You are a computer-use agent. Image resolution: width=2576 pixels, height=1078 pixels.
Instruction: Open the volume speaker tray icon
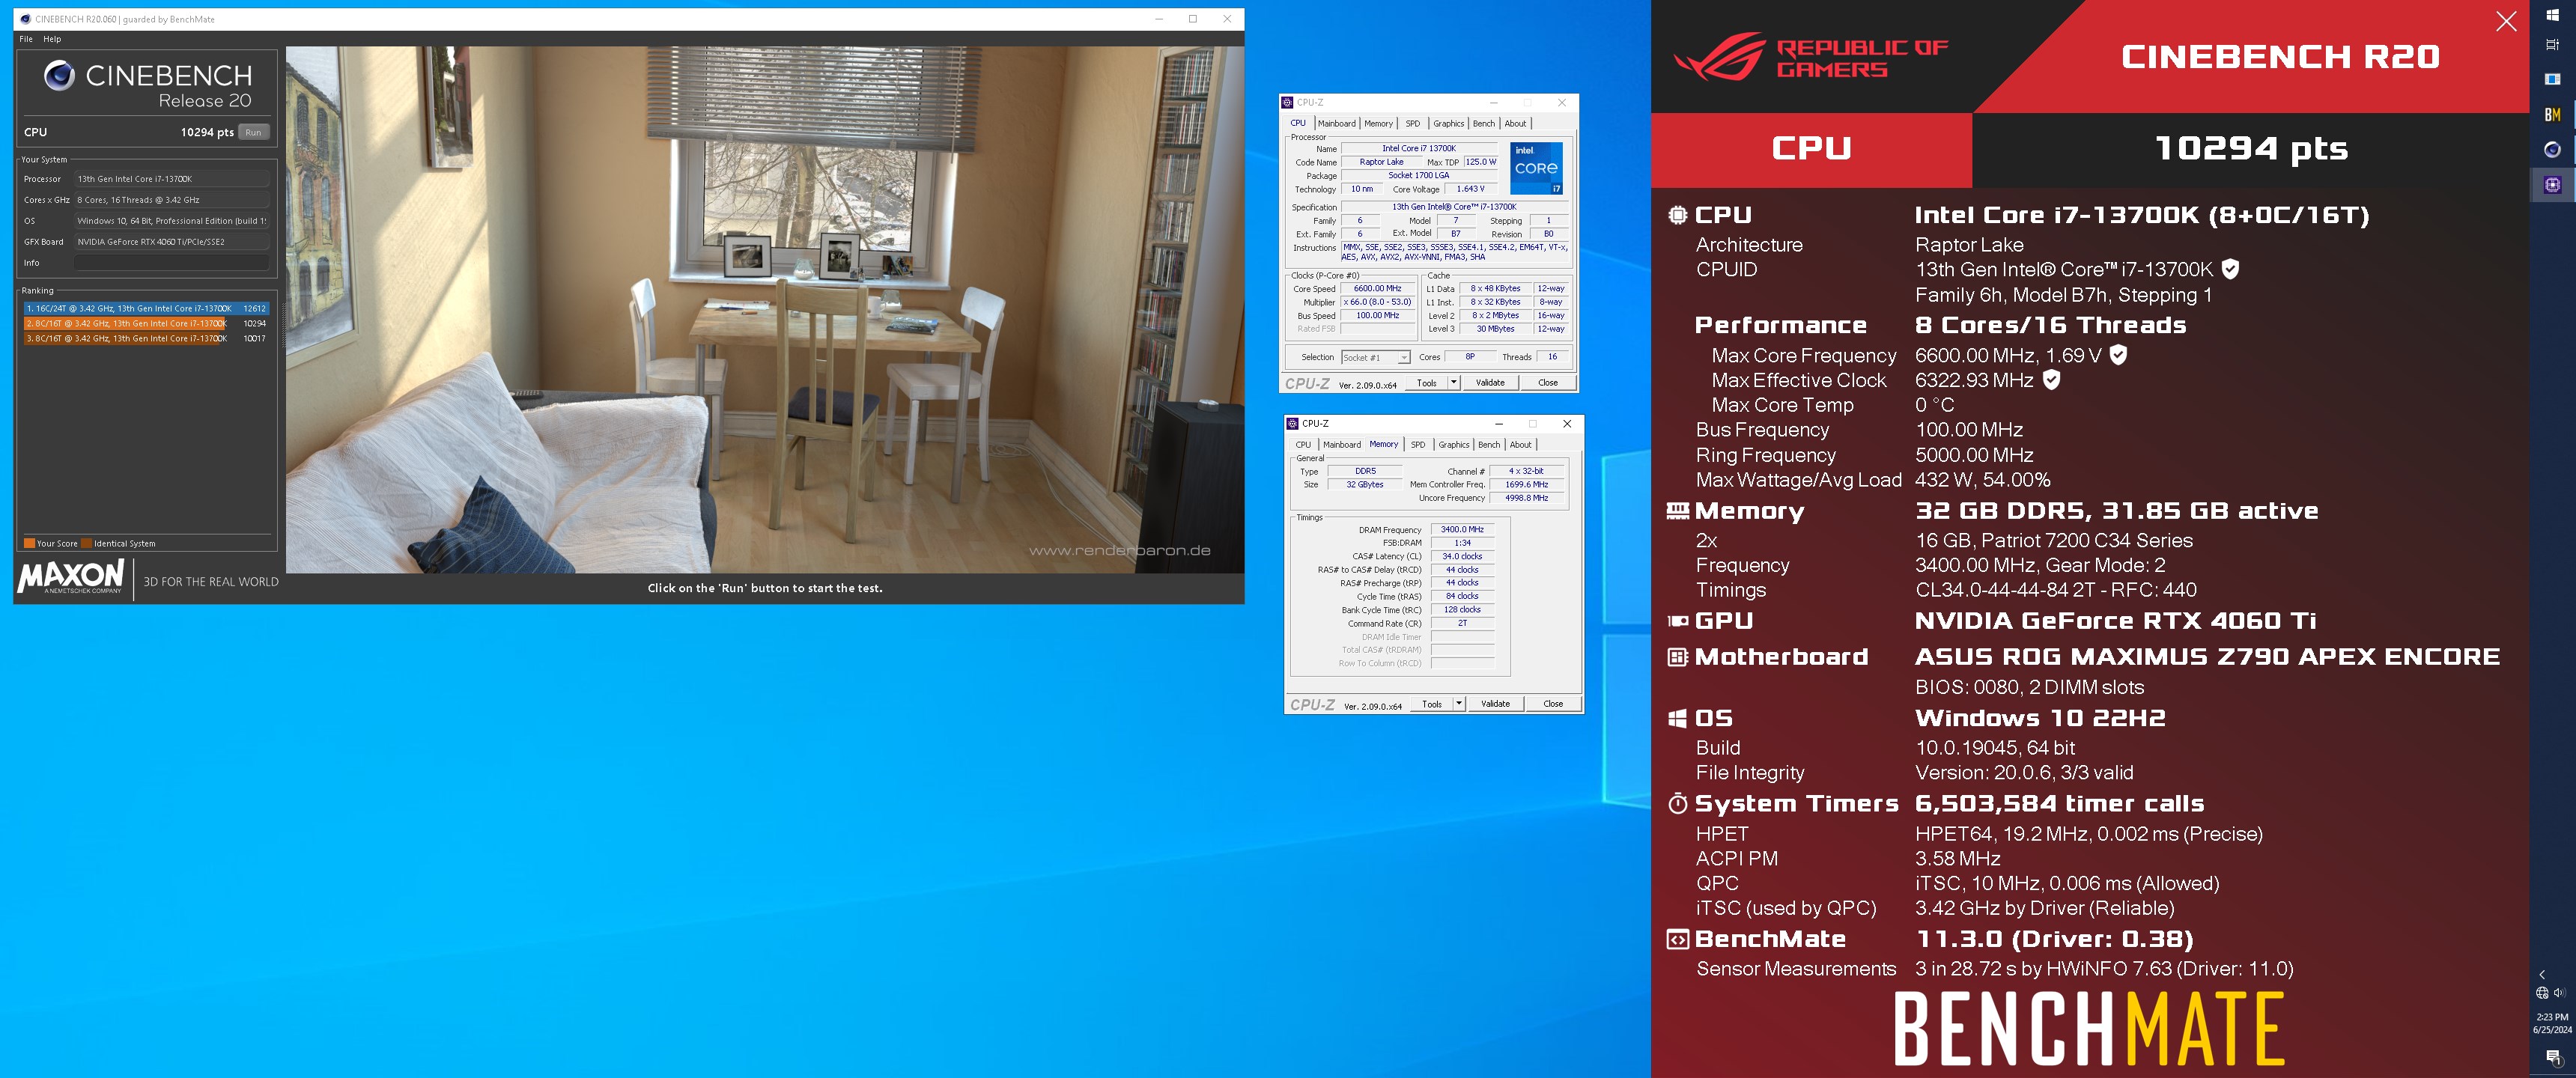pyautogui.click(x=2560, y=993)
